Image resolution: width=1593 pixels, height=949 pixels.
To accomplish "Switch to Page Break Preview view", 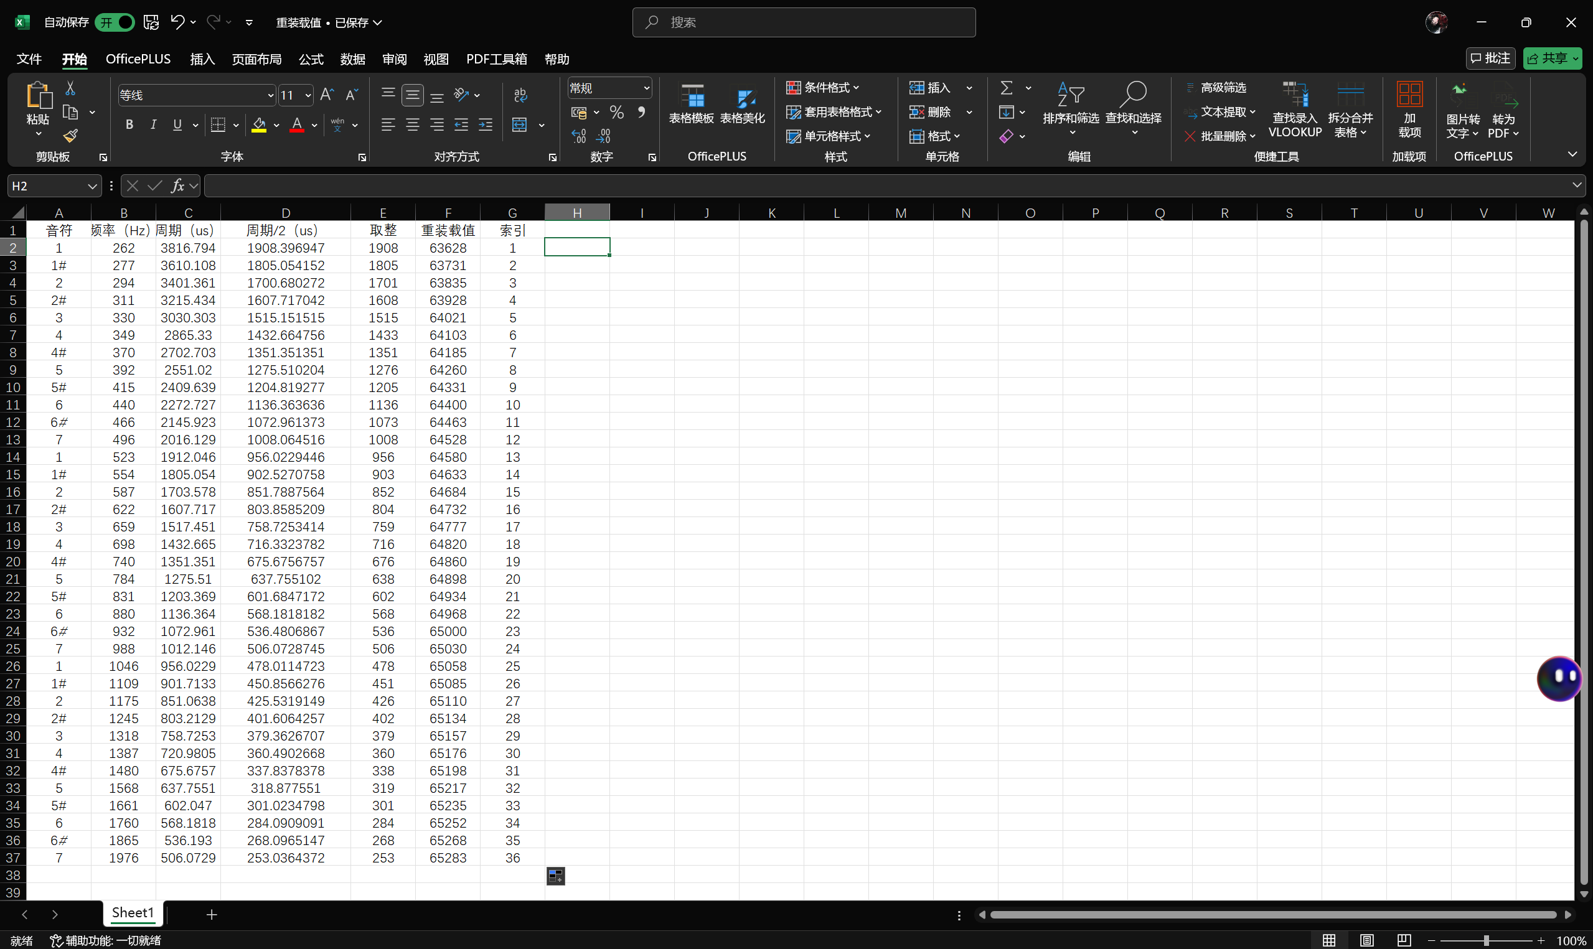I will 1403,940.
